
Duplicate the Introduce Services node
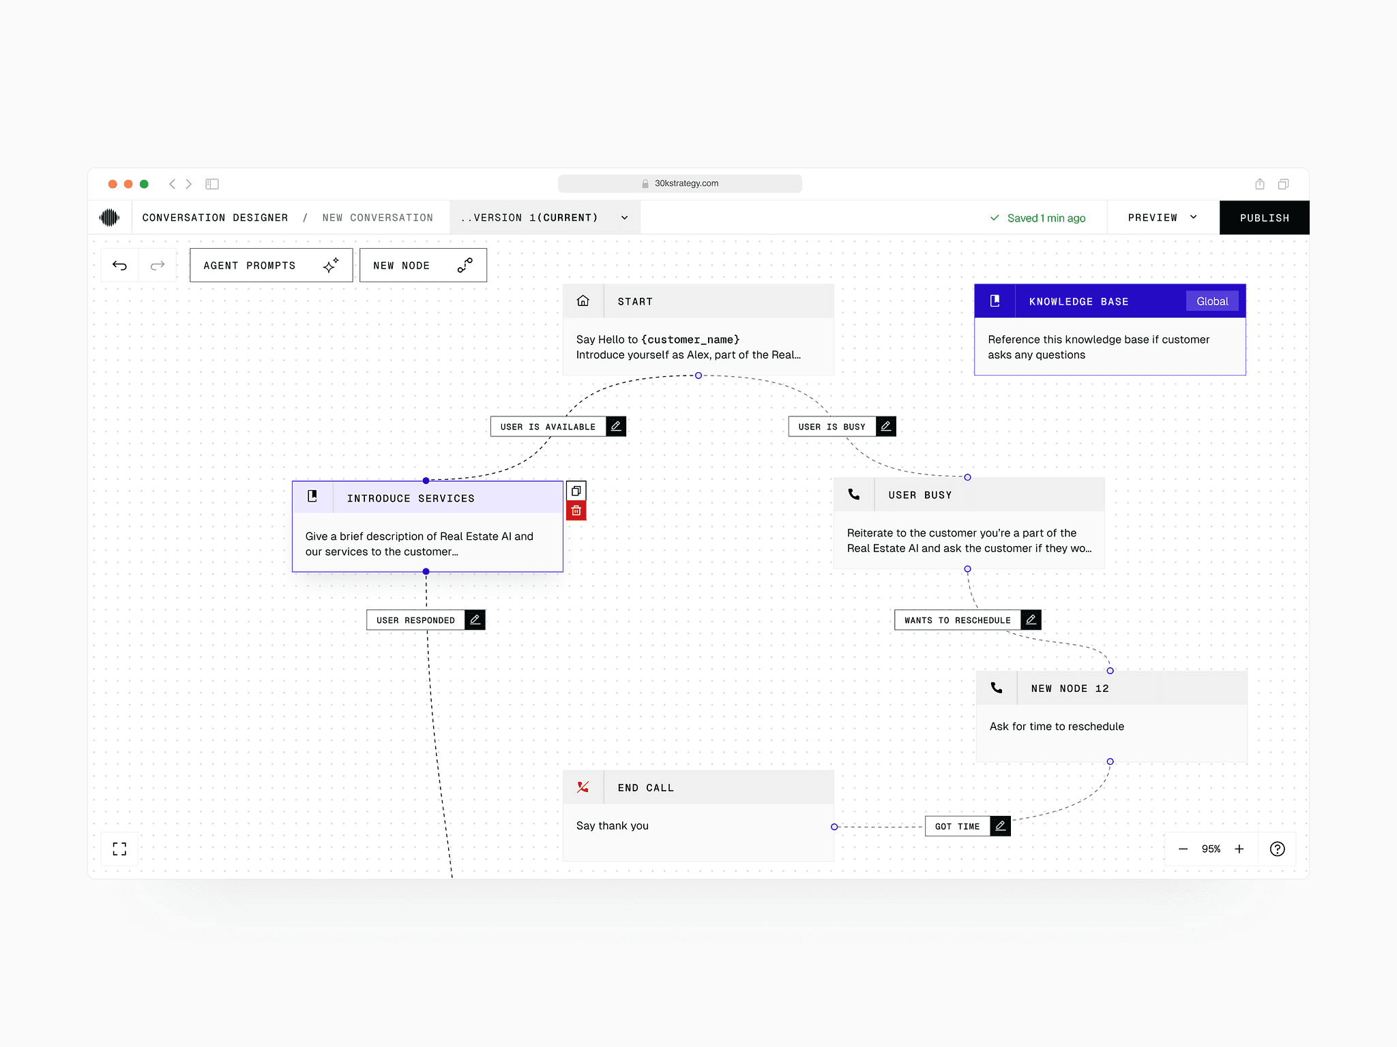coord(576,491)
